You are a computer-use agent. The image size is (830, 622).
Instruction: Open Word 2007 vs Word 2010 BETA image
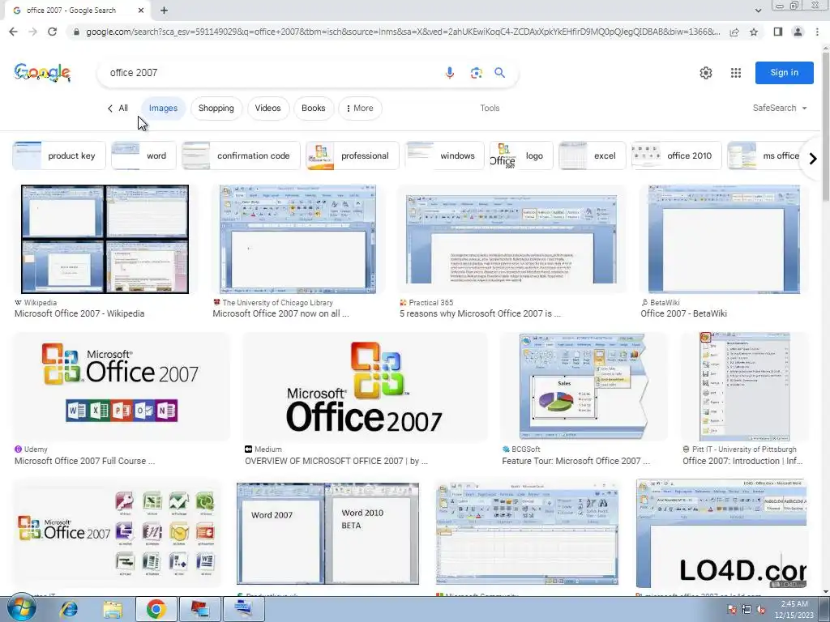[327, 533]
